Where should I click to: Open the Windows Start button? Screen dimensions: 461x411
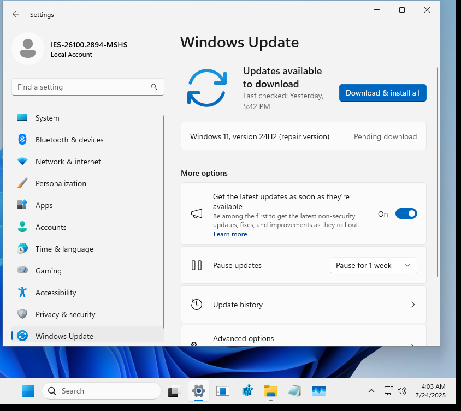pyautogui.click(x=28, y=391)
